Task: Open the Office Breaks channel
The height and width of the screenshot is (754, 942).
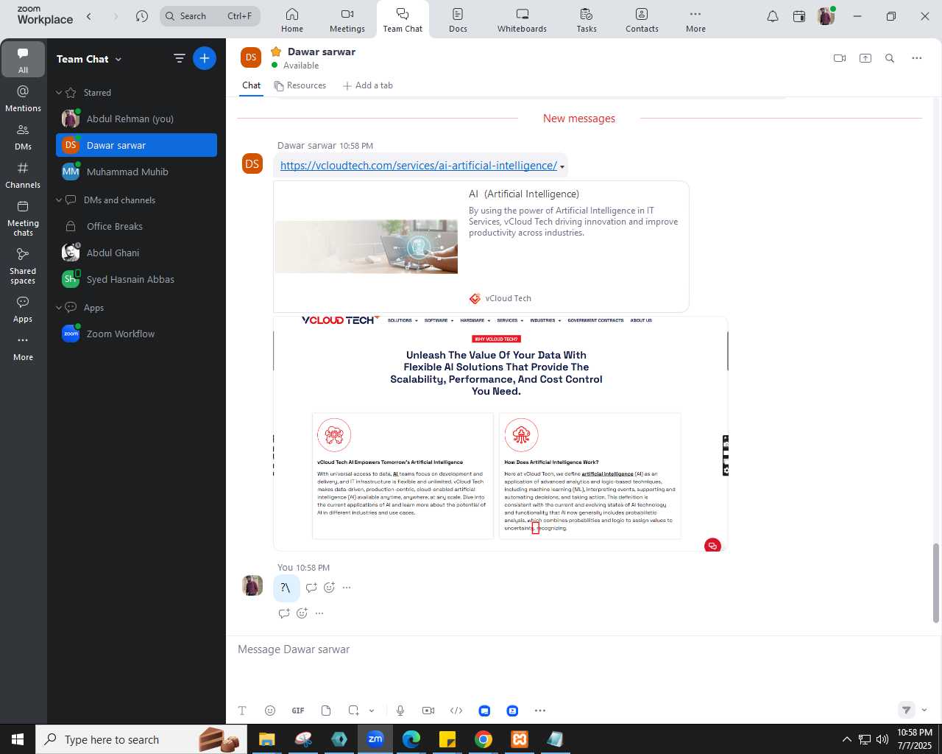Action: [x=136, y=226]
